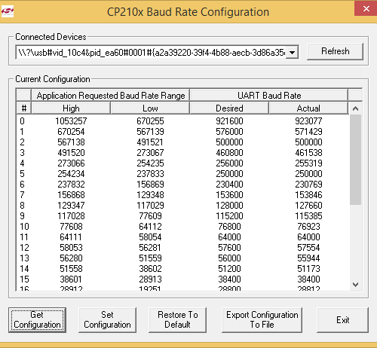Click the Low column header

(x=150, y=108)
